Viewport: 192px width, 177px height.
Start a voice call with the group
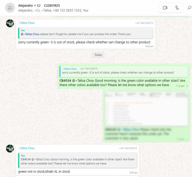coord(177,8)
